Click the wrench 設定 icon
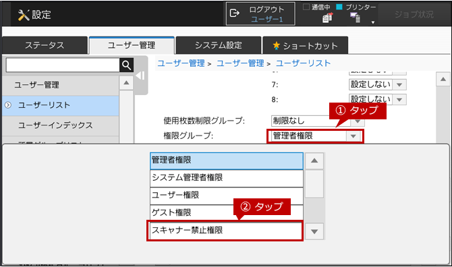452x267 pixels. 24,15
